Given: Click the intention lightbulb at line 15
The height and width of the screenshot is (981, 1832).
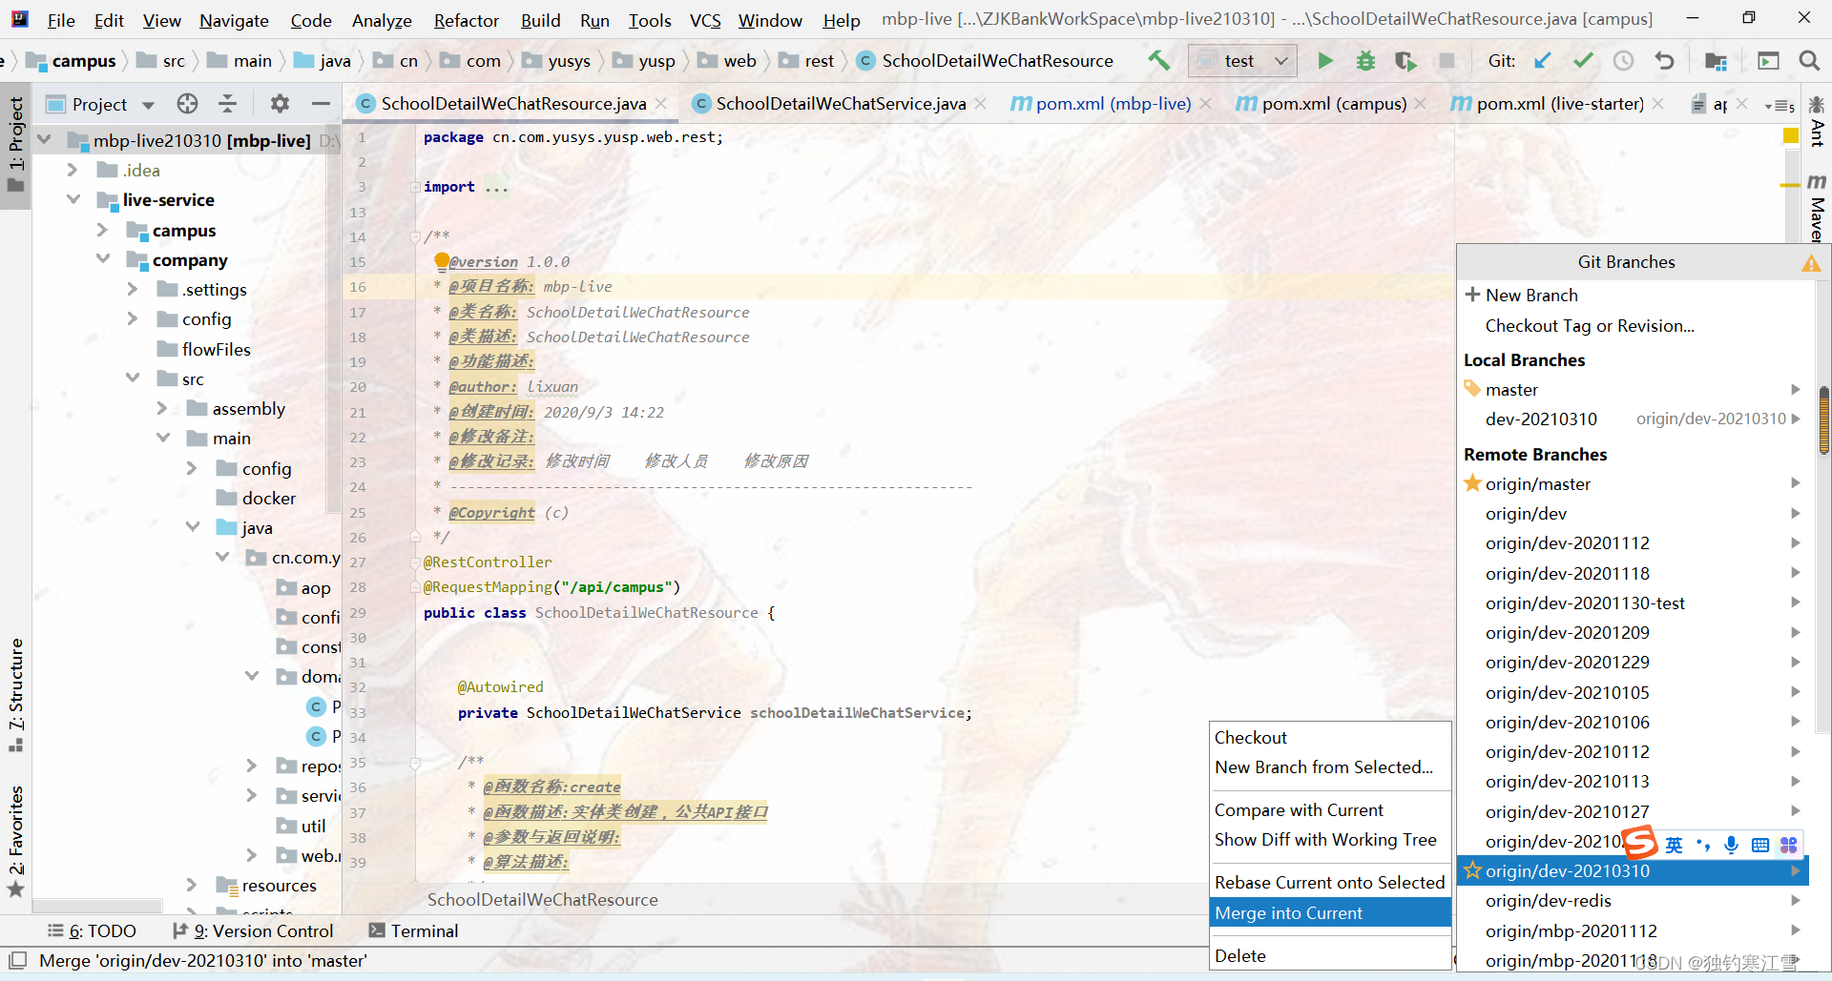Looking at the screenshot, I should [x=442, y=260].
